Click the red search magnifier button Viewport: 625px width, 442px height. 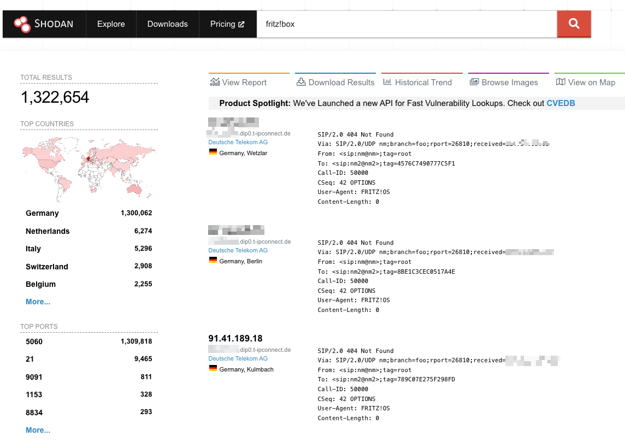pyautogui.click(x=574, y=24)
